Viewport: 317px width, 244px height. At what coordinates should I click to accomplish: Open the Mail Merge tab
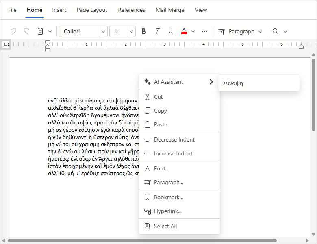click(170, 10)
